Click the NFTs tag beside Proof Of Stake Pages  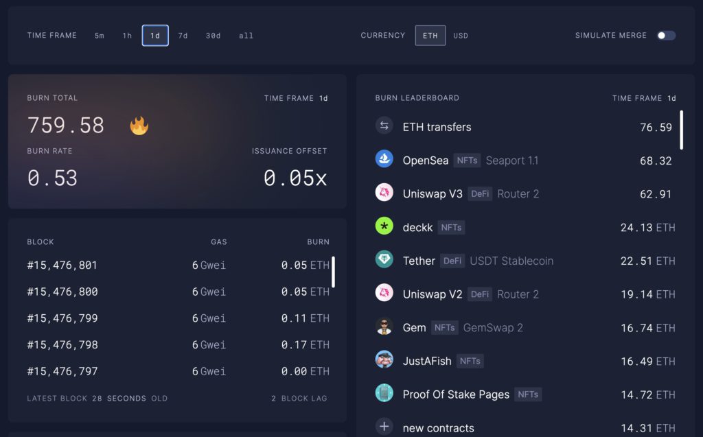pyautogui.click(x=528, y=394)
